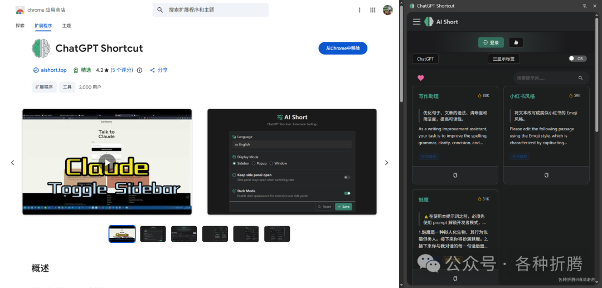Select the fourth screenshot thumbnail
The image size is (602, 288).
[215, 234]
